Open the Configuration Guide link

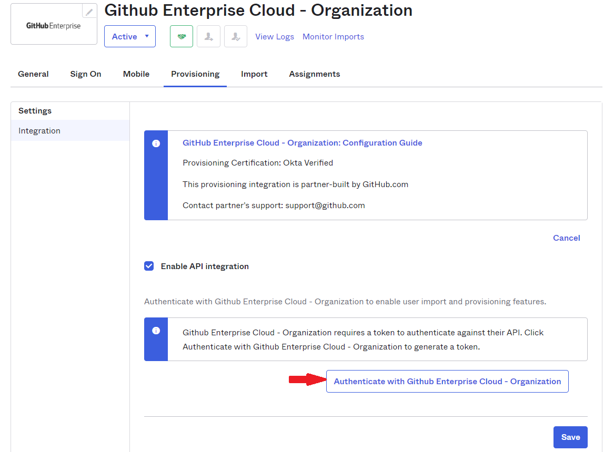tap(302, 143)
